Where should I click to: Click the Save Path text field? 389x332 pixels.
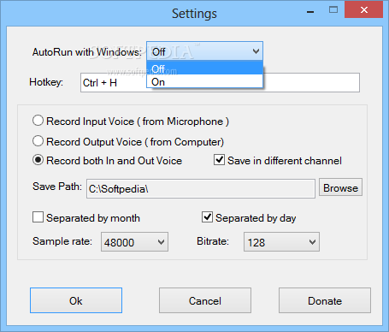[201, 188]
